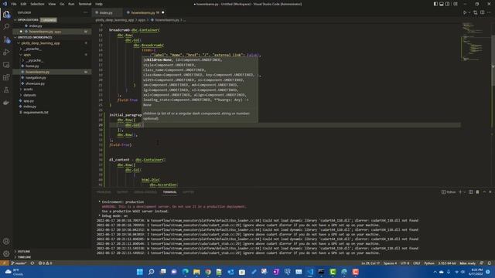This screenshot has height=278, width=495.
Task: Close the terminal panel
Action: click(490, 192)
